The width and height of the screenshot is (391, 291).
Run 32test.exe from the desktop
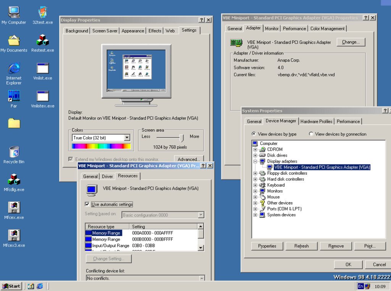(42, 11)
